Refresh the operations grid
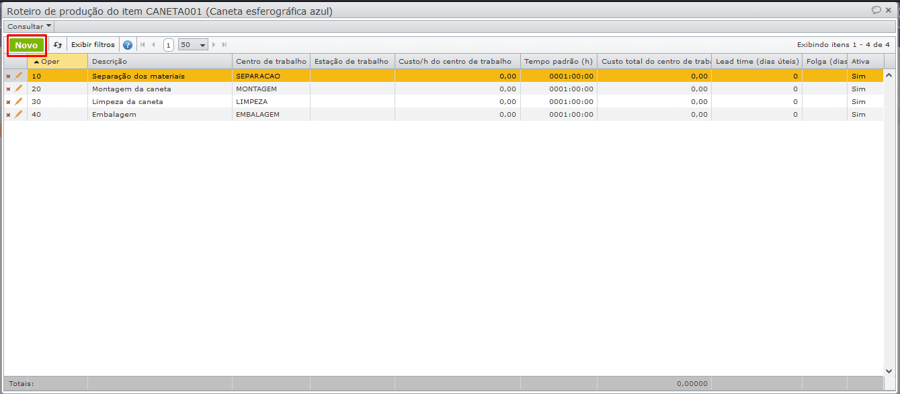The image size is (900, 394). pyautogui.click(x=58, y=45)
